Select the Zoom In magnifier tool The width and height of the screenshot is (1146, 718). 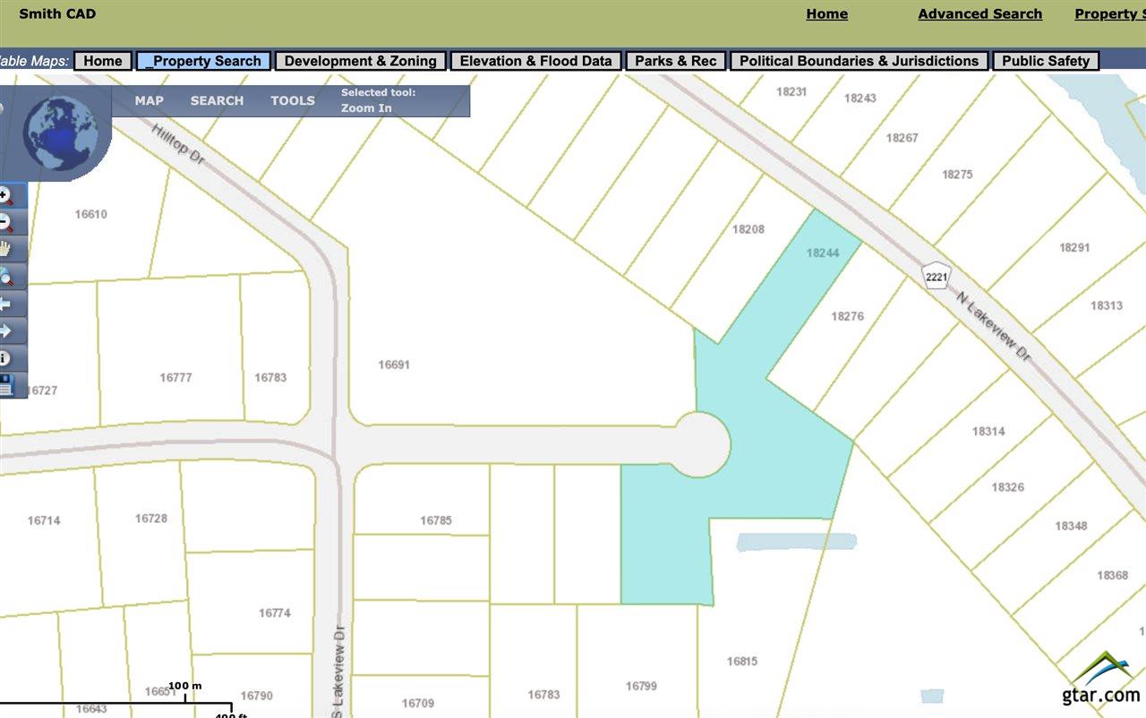click(5, 194)
